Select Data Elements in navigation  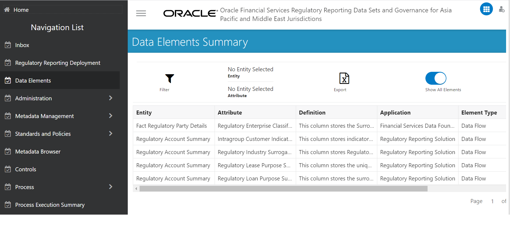click(x=60, y=80)
